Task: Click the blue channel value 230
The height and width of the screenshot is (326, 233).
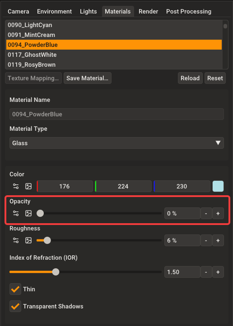Action: pos(182,186)
